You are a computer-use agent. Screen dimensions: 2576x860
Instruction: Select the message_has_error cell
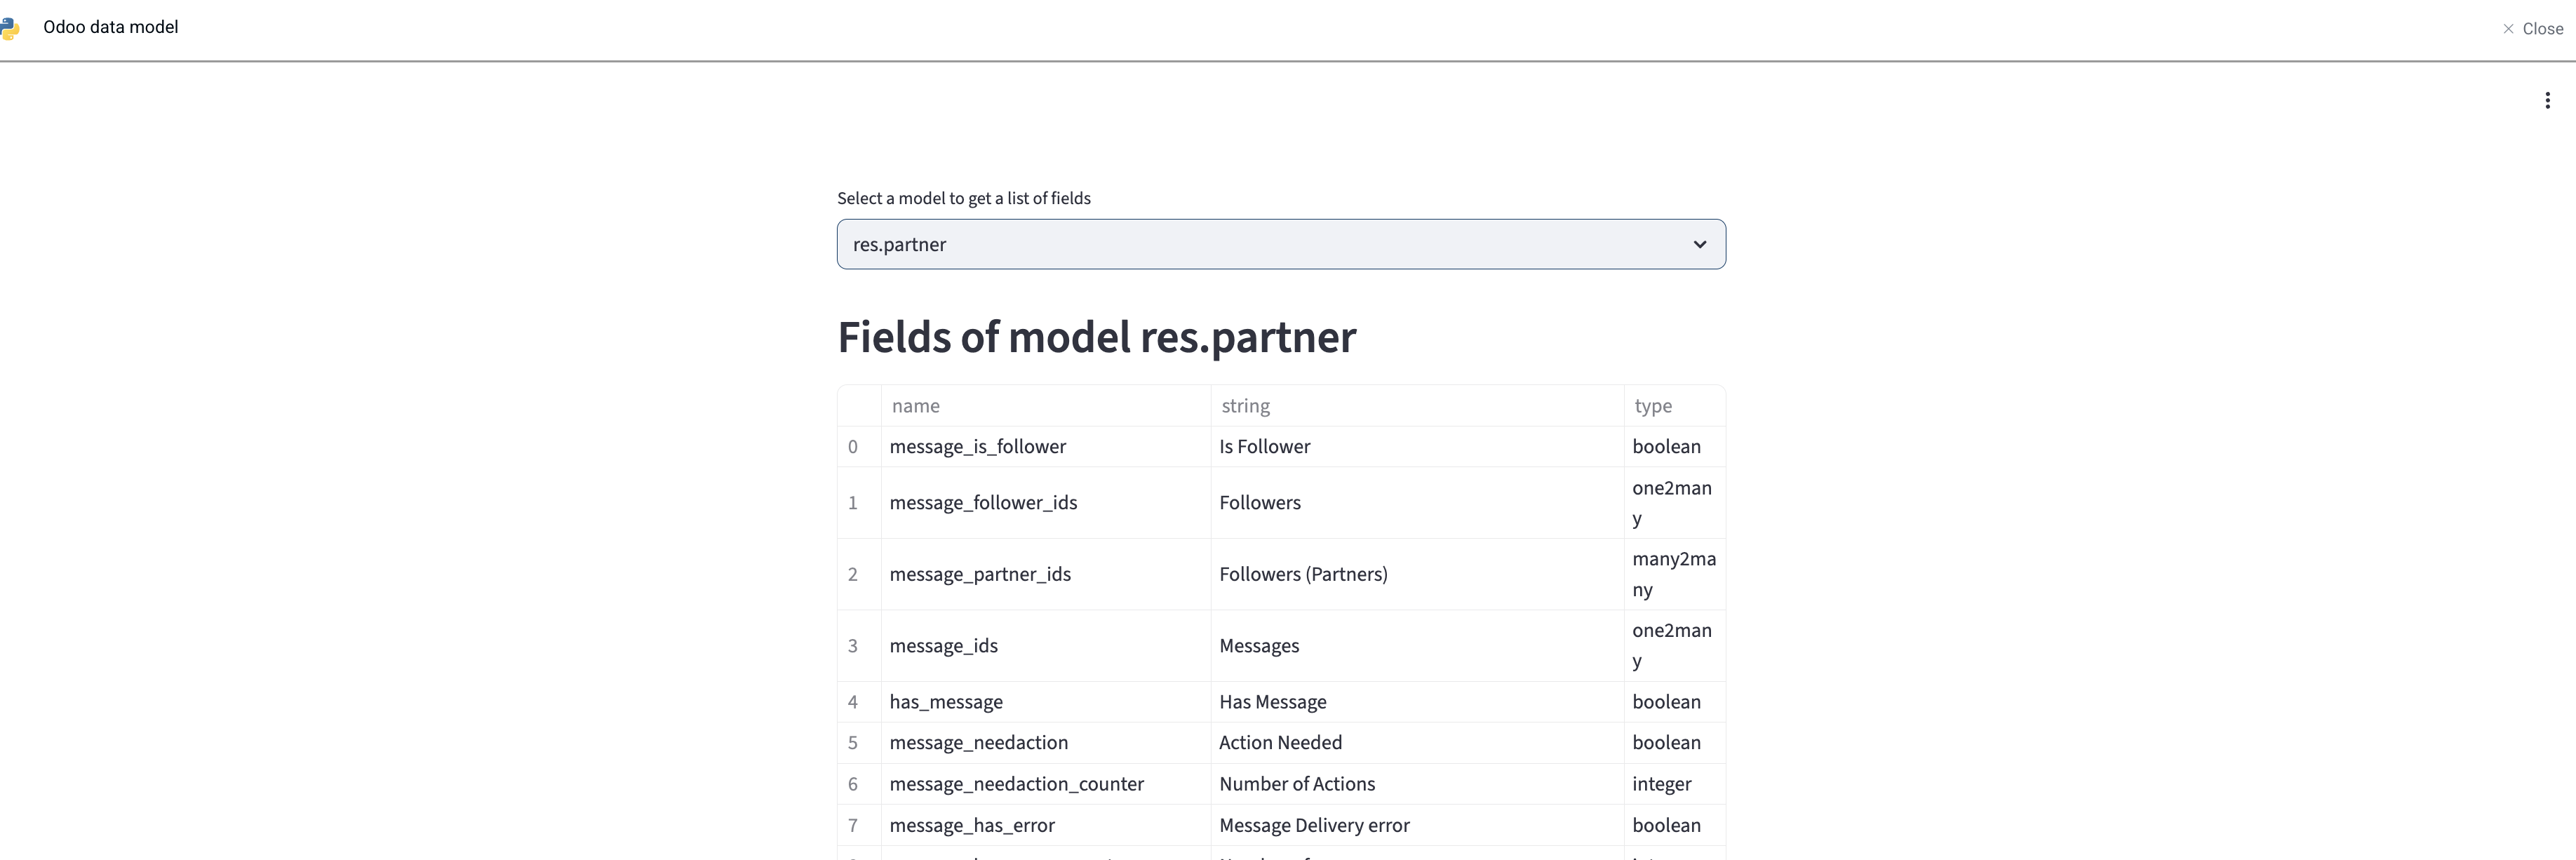(x=1045, y=825)
